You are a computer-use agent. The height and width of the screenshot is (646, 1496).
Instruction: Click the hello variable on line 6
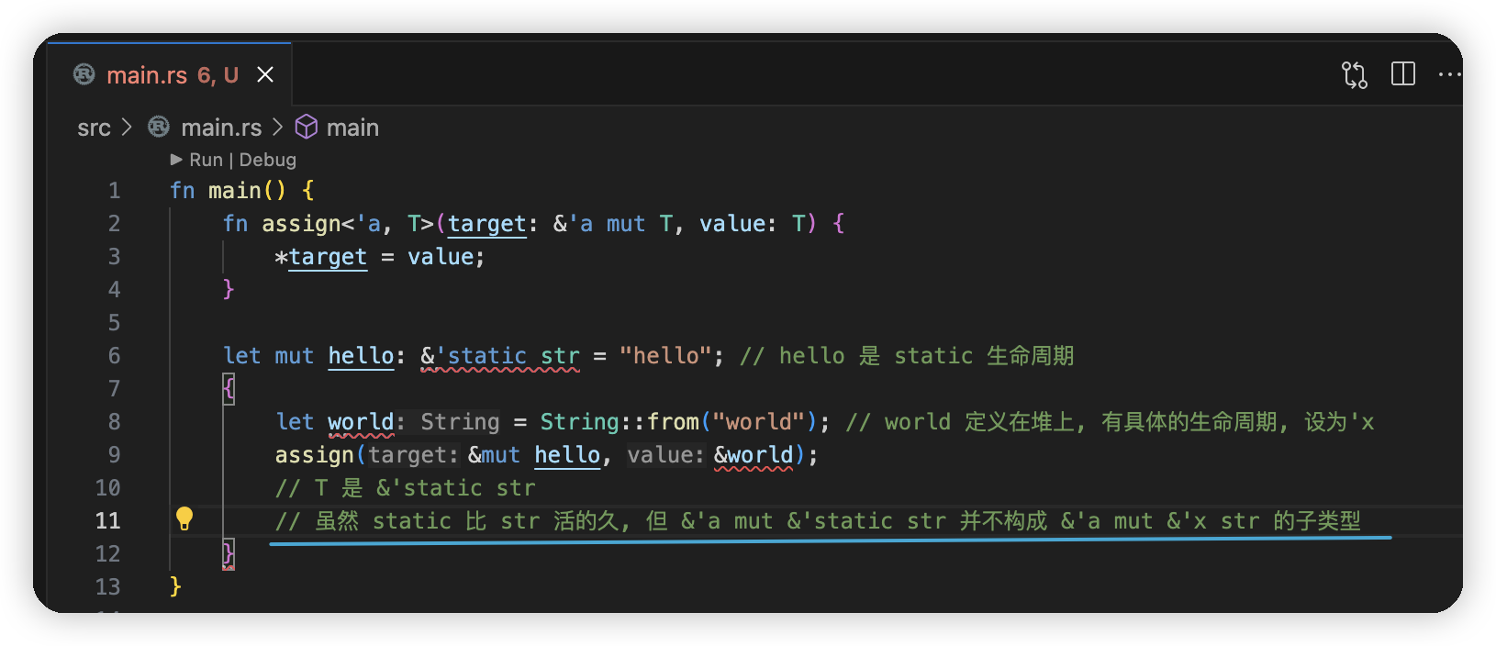click(x=361, y=355)
